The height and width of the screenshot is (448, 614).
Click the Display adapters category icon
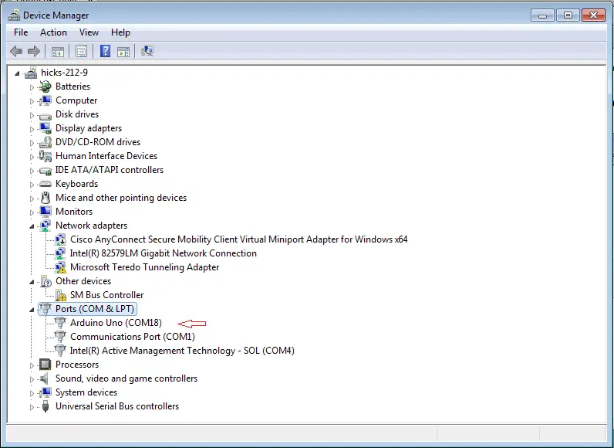click(x=46, y=128)
